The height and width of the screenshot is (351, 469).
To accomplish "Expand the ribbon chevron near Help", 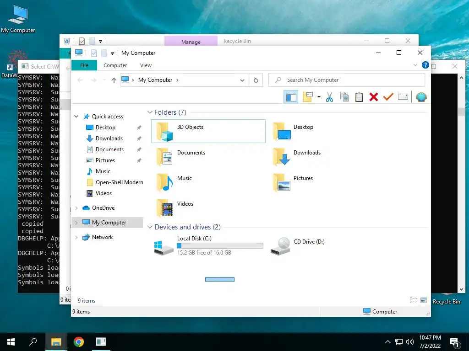I will tap(415, 65).
